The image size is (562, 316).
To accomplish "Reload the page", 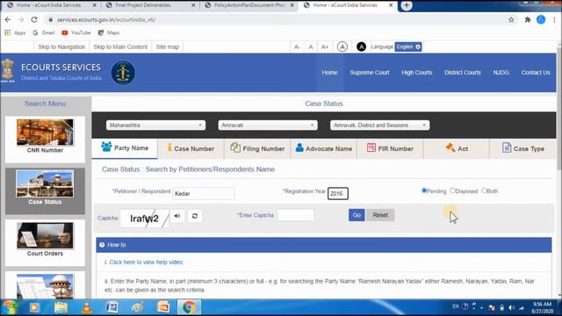I will pos(34,19).
